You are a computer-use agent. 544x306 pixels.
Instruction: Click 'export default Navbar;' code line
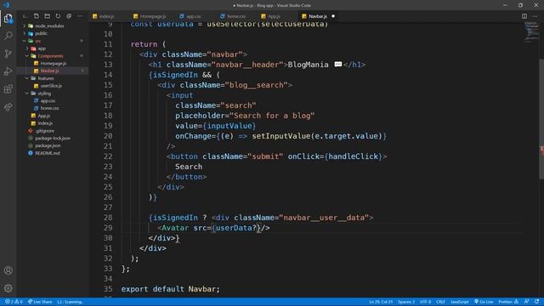170,289
